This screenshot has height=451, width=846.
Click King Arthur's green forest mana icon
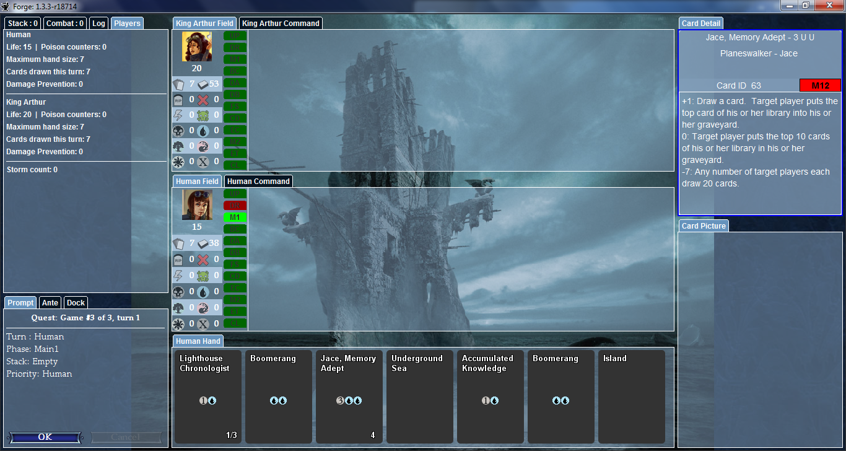[178, 146]
